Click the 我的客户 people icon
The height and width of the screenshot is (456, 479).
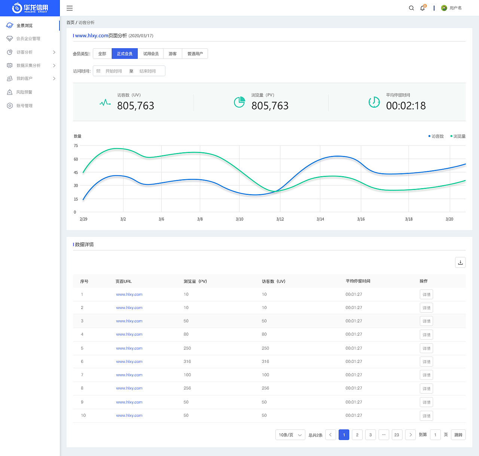click(x=10, y=79)
